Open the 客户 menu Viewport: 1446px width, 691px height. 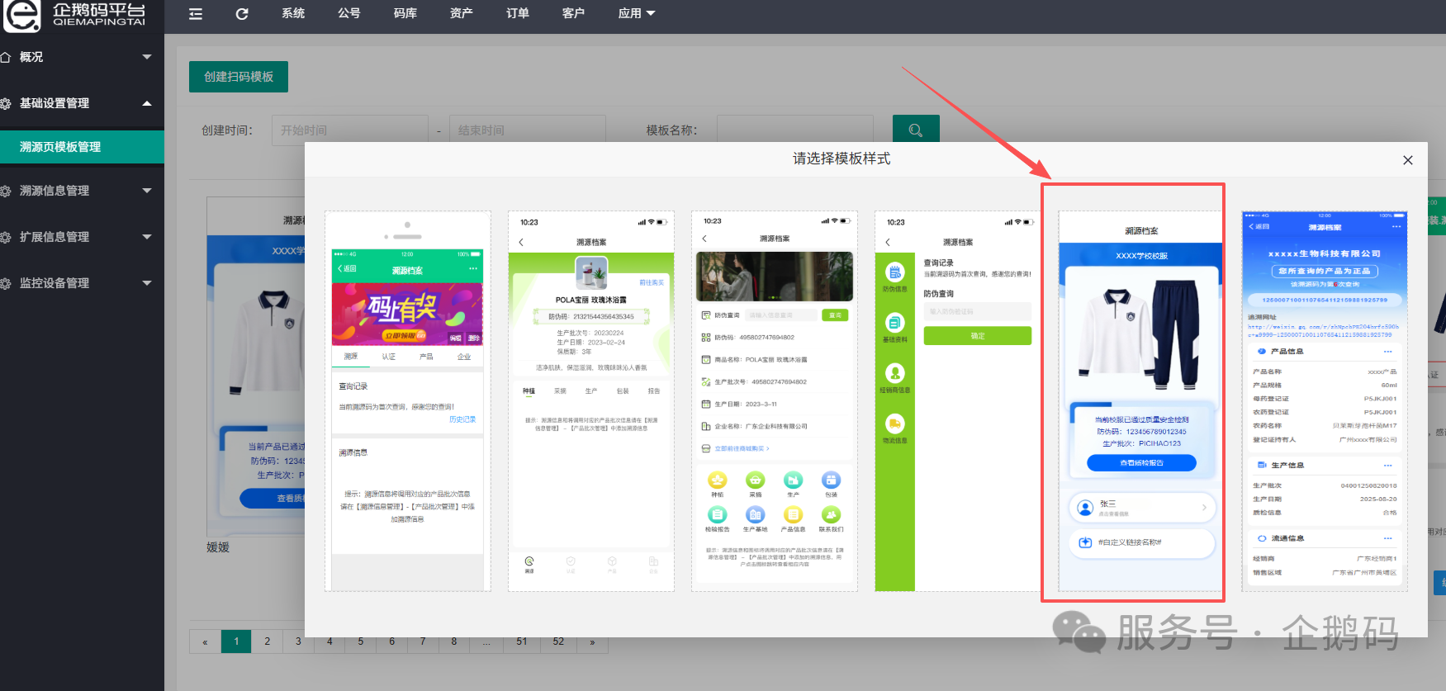[573, 13]
